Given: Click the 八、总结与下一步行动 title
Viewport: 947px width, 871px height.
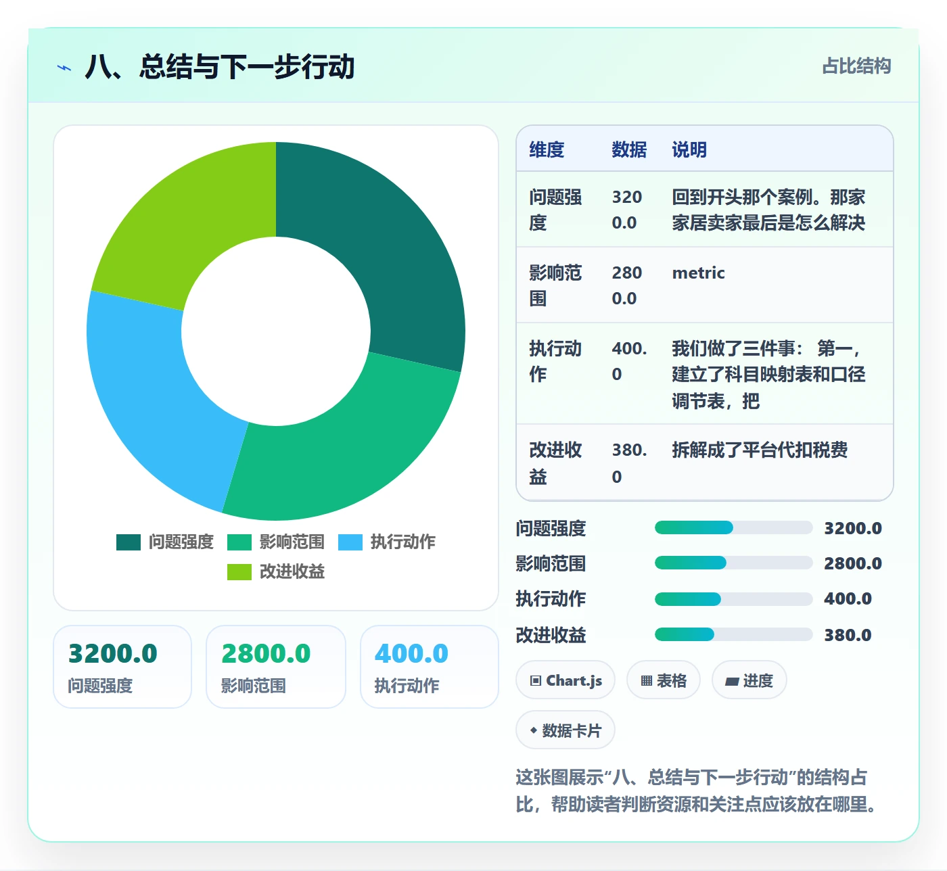Looking at the screenshot, I should 220,67.
